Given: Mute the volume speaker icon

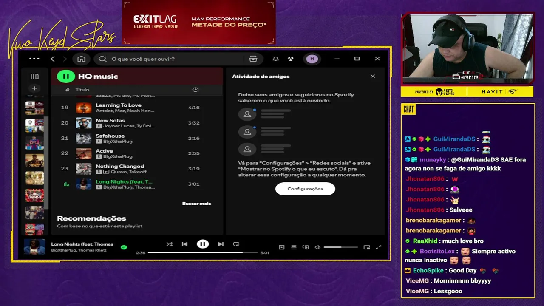Looking at the screenshot, I should [317, 247].
